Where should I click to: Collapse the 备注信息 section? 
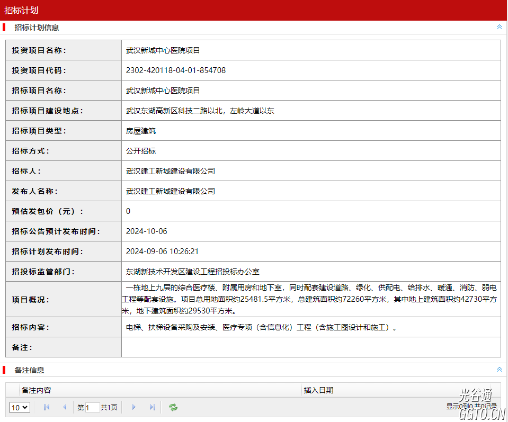(x=499, y=370)
